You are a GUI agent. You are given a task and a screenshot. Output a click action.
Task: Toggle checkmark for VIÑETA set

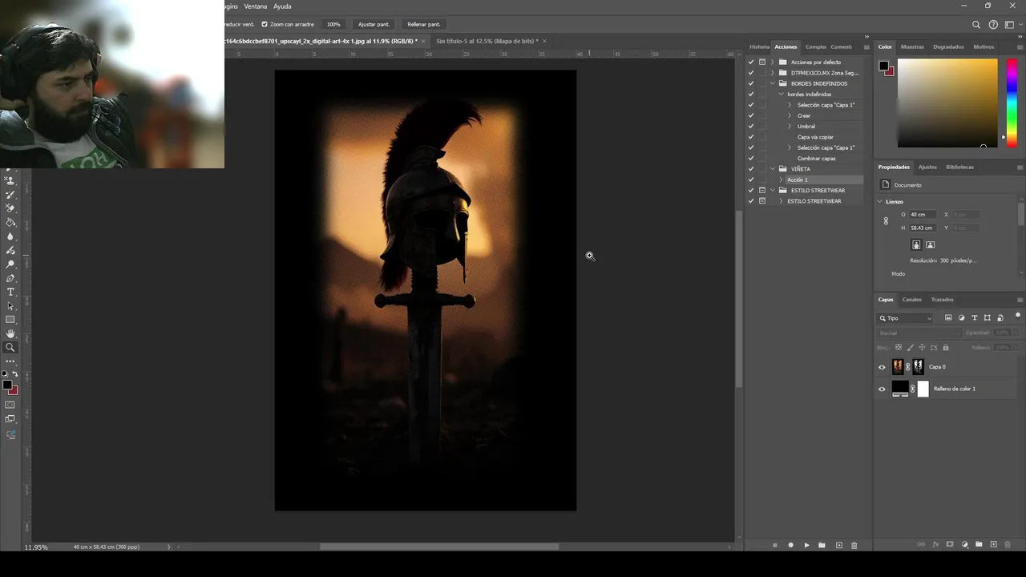[751, 169]
